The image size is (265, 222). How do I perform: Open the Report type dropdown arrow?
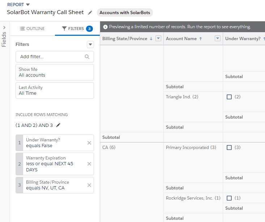coord(28,5)
